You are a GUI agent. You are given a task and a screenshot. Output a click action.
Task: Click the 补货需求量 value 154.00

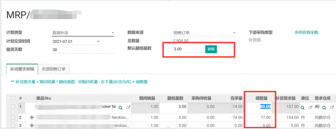(292, 117)
